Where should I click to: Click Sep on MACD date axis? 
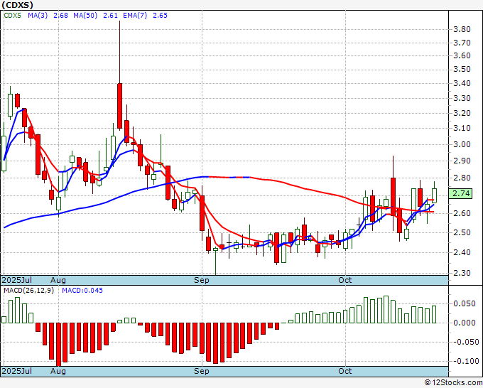coord(202,371)
